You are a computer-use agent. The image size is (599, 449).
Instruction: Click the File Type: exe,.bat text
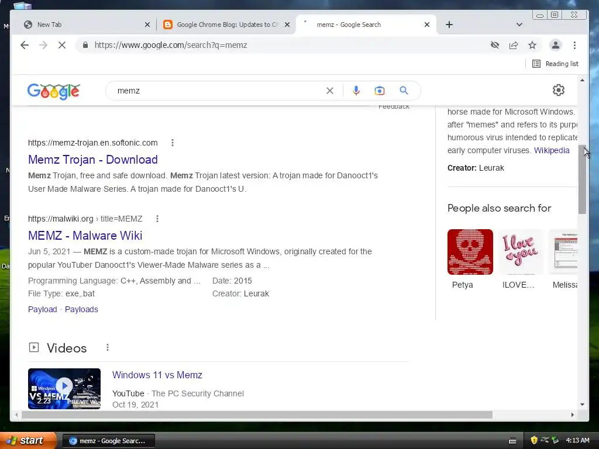coord(61,293)
